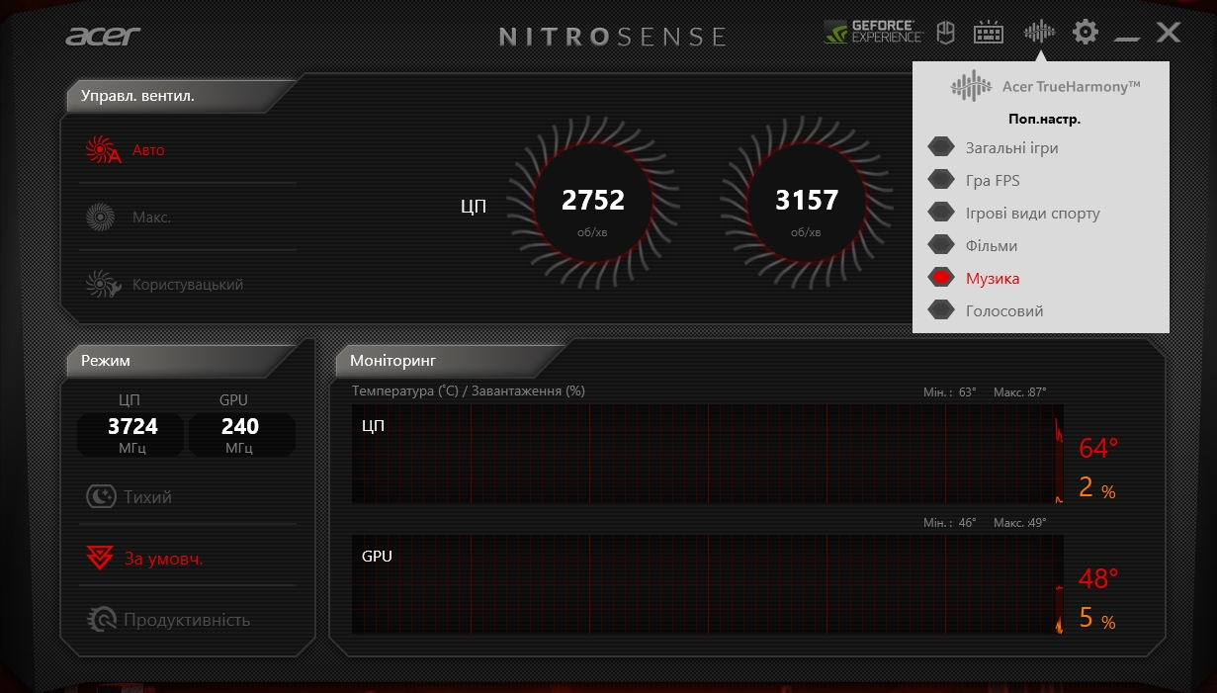Image resolution: width=1217 pixels, height=693 pixels.
Task: Toggle the Acer TrueHarmony sound icon
Action: tap(1039, 33)
